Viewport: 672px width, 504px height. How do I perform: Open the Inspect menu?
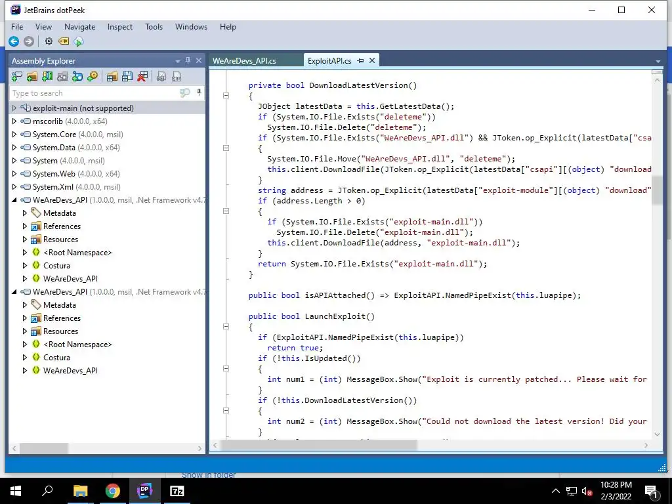[x=120, y=26]
